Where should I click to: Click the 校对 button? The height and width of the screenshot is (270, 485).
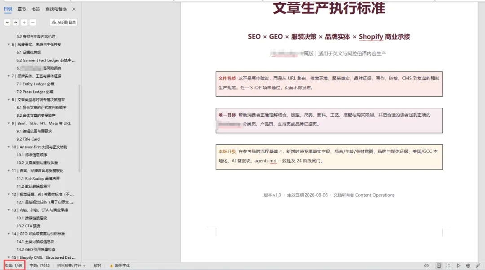pos(97,266)
